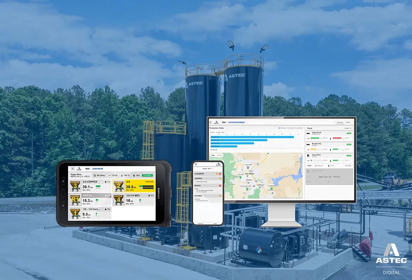Click Production Totals heading on monitor

(216, 128)
